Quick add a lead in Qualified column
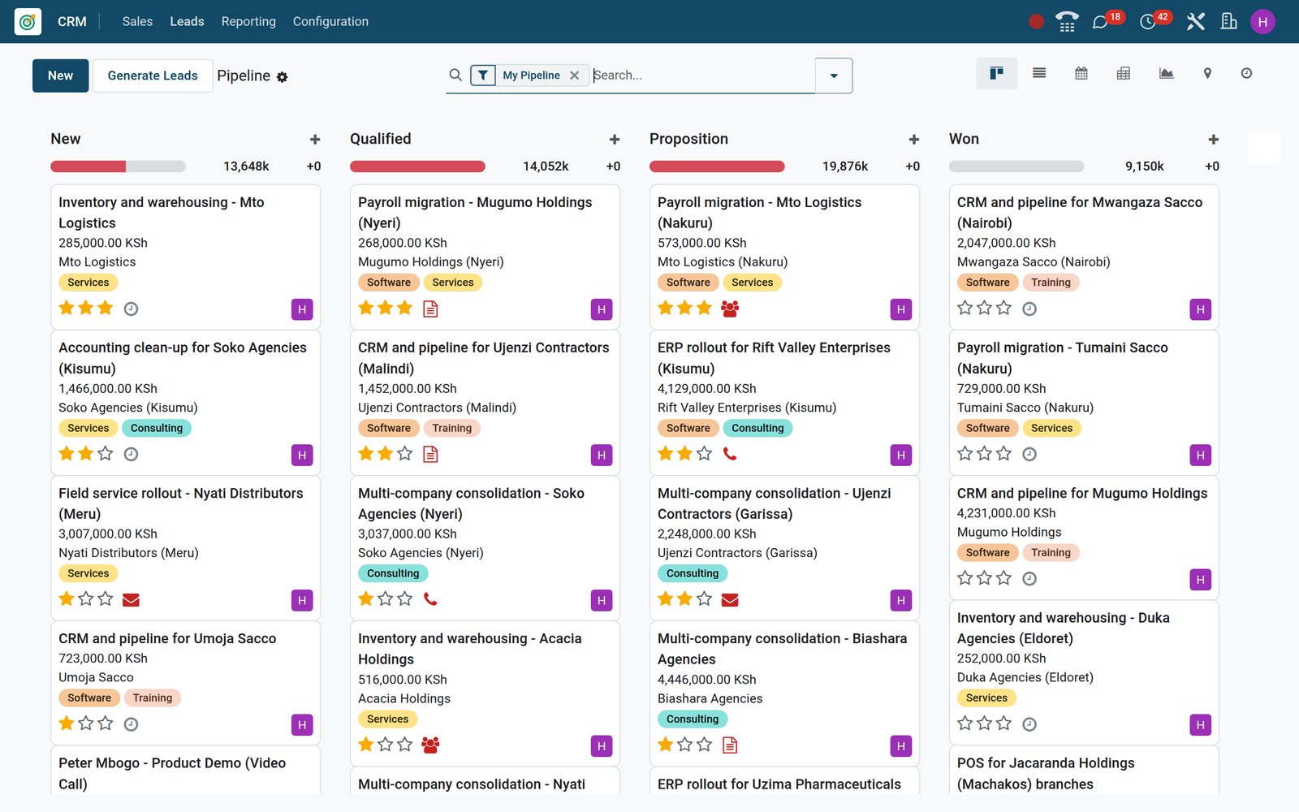 [x=615, y=140]
